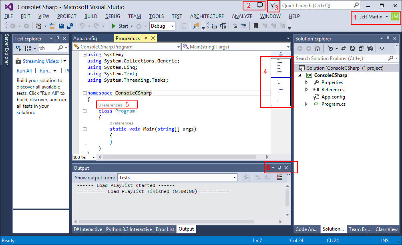This screenshot has height=245, width=402.
Task: Click the editor's vertical scrollbar code map
Action: (x=281, y=82)
